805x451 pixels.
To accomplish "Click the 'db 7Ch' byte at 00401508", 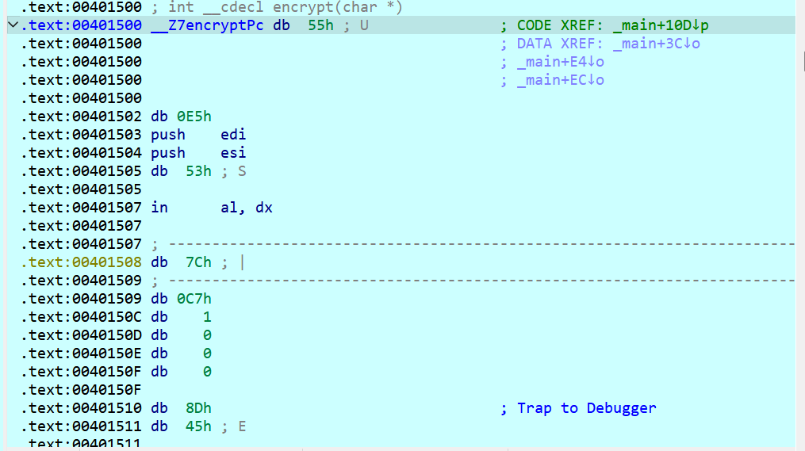I will coord(181,262).
